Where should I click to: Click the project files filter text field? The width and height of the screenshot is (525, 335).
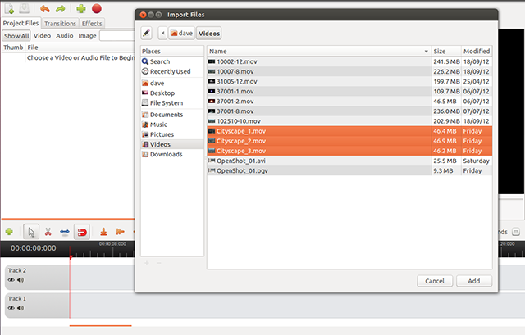117,36
